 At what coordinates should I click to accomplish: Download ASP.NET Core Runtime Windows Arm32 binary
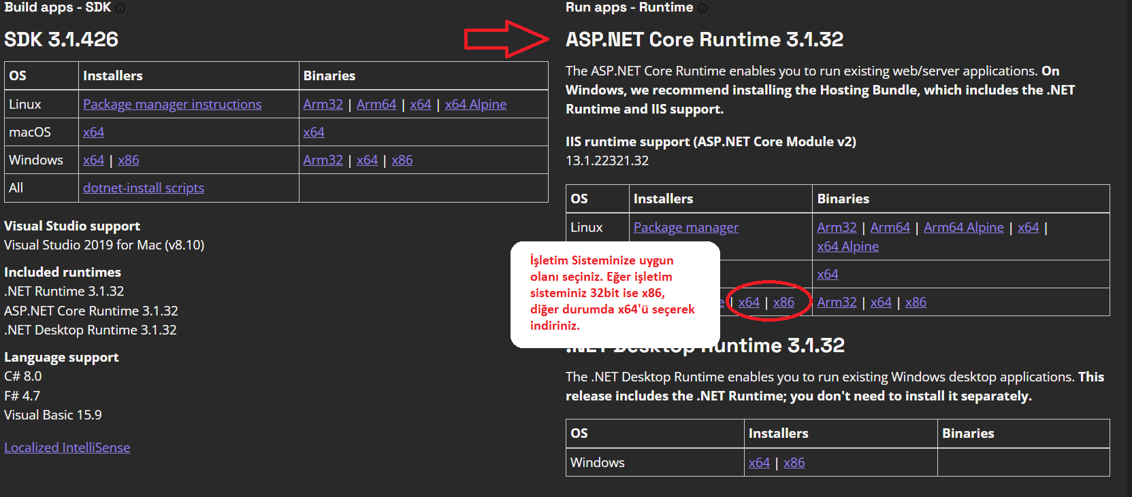[x=837, y=302]
